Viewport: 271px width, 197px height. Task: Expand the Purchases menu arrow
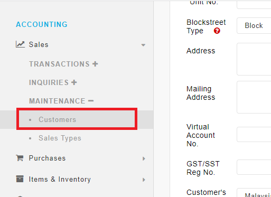pos(144,158)
